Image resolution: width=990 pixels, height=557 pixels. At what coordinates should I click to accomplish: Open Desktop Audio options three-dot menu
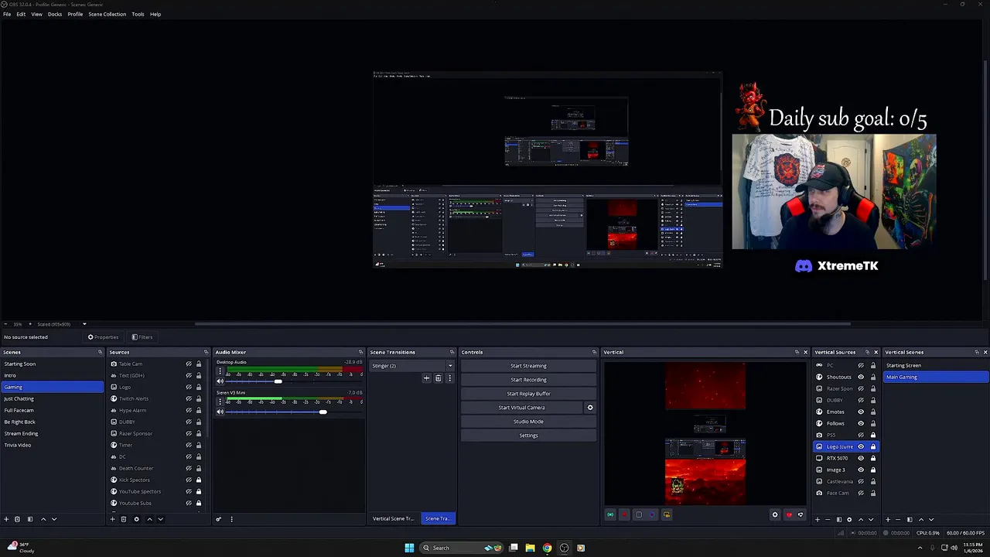pos(220,371)
